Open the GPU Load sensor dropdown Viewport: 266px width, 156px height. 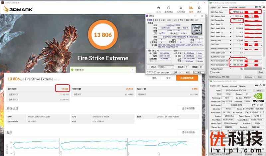coord(231,45)
